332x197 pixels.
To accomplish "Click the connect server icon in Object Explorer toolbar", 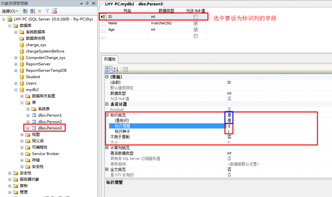I will pos(25,11).
